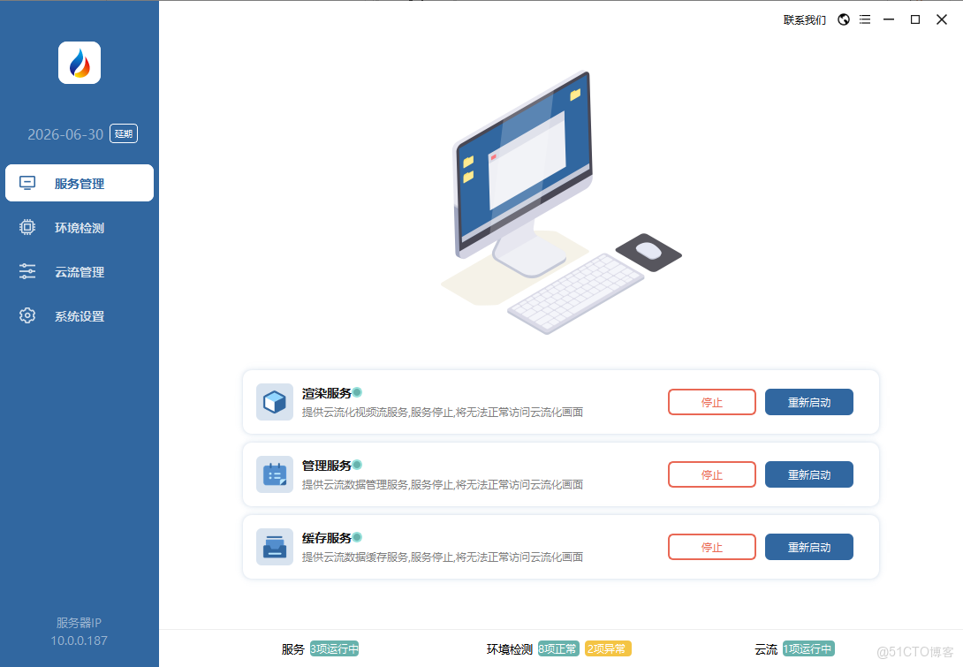Image resolution: width=963 pixels, height=667 pixels.
Task: Open the hamburger menu near window controls
Action: pos(864,19)
